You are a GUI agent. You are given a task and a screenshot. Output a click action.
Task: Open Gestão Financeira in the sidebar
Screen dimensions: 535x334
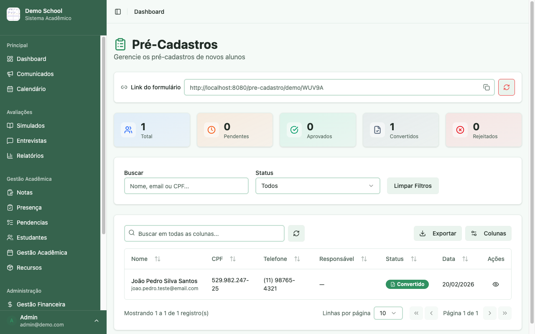[50, 304]
